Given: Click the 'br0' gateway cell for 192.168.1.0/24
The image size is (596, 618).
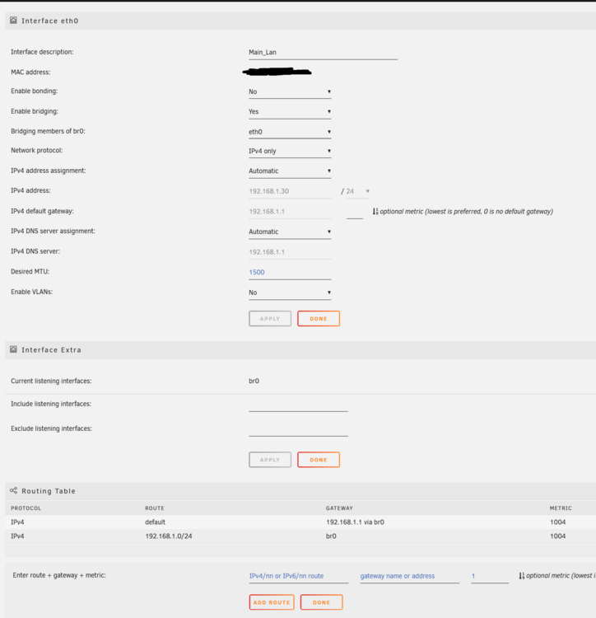Looking at the screenshot, I should 331,536.
